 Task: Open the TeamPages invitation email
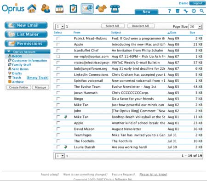click(x=138, y=135)
